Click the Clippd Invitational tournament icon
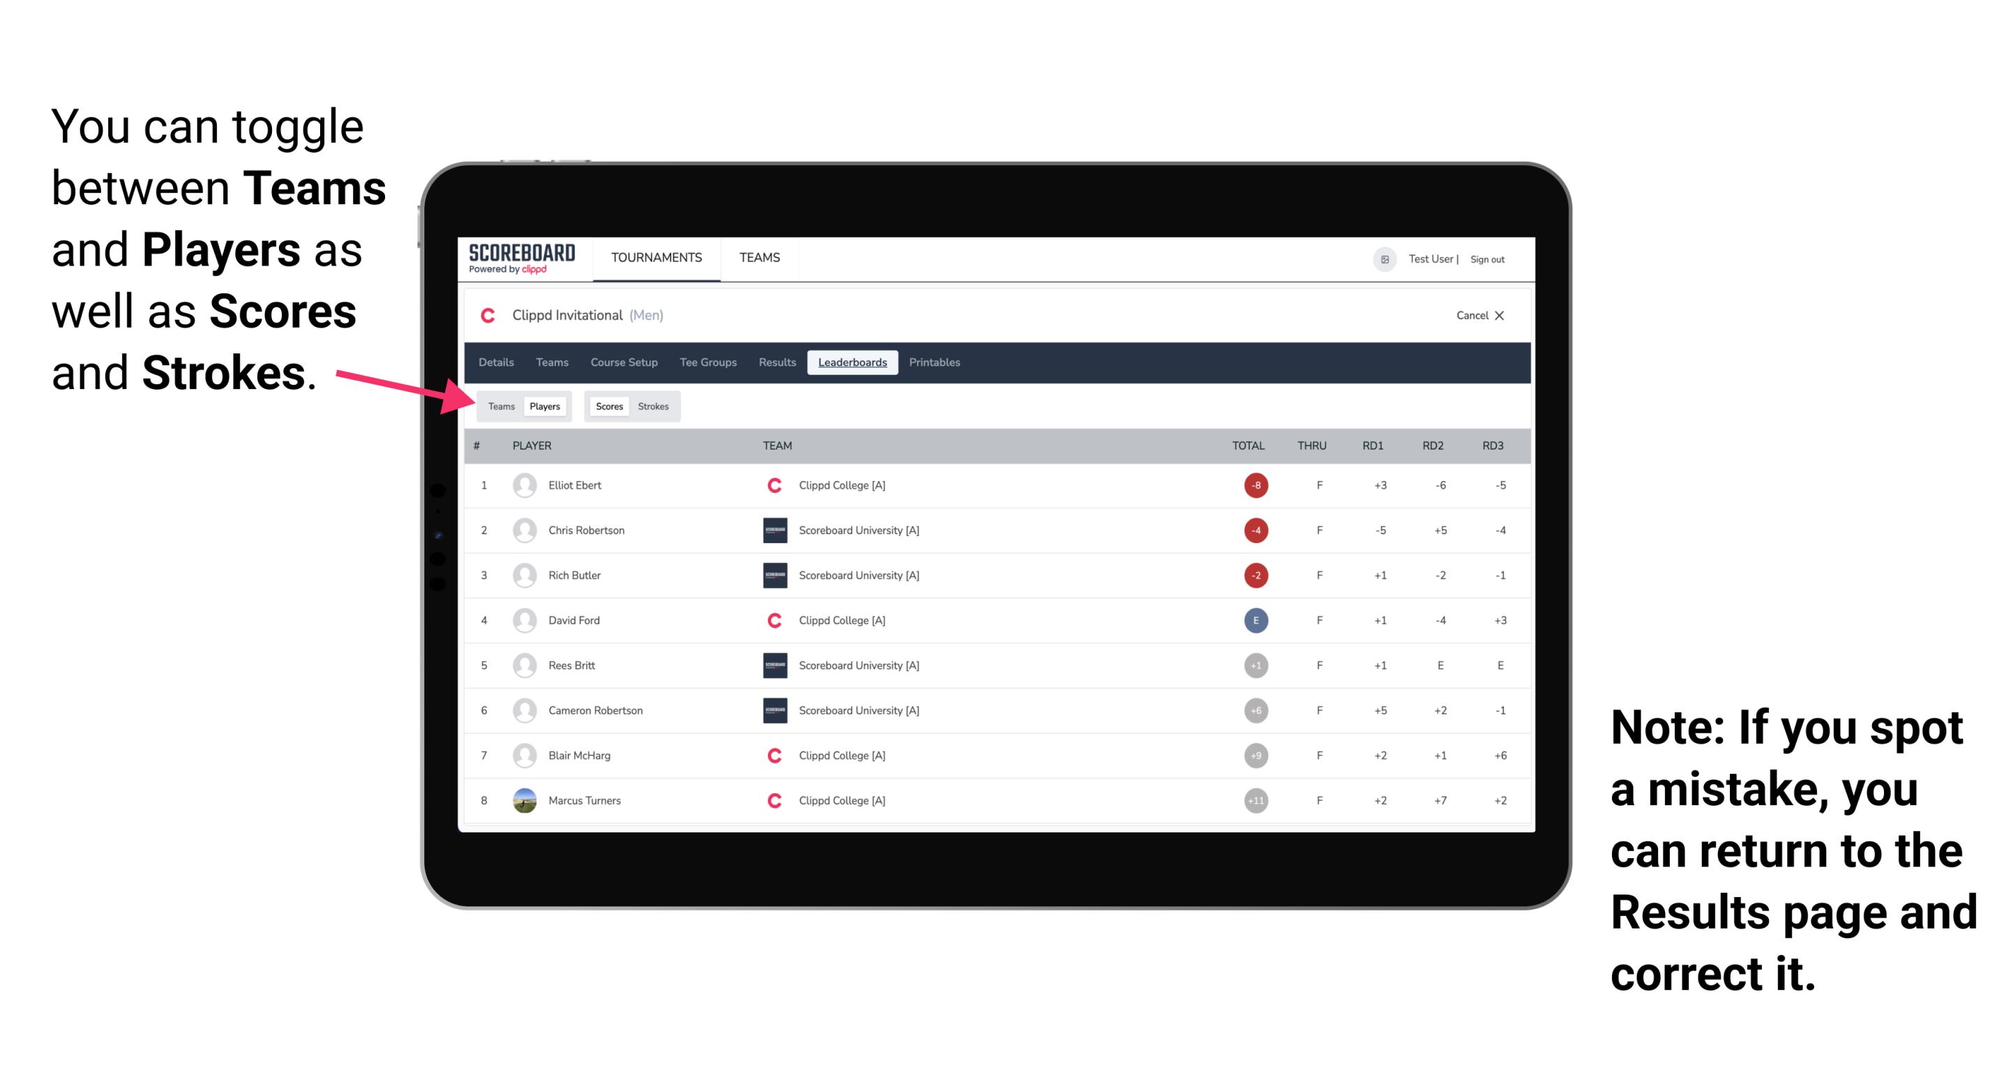Viewport: 1990px width, 1070px height. (489, 315)
